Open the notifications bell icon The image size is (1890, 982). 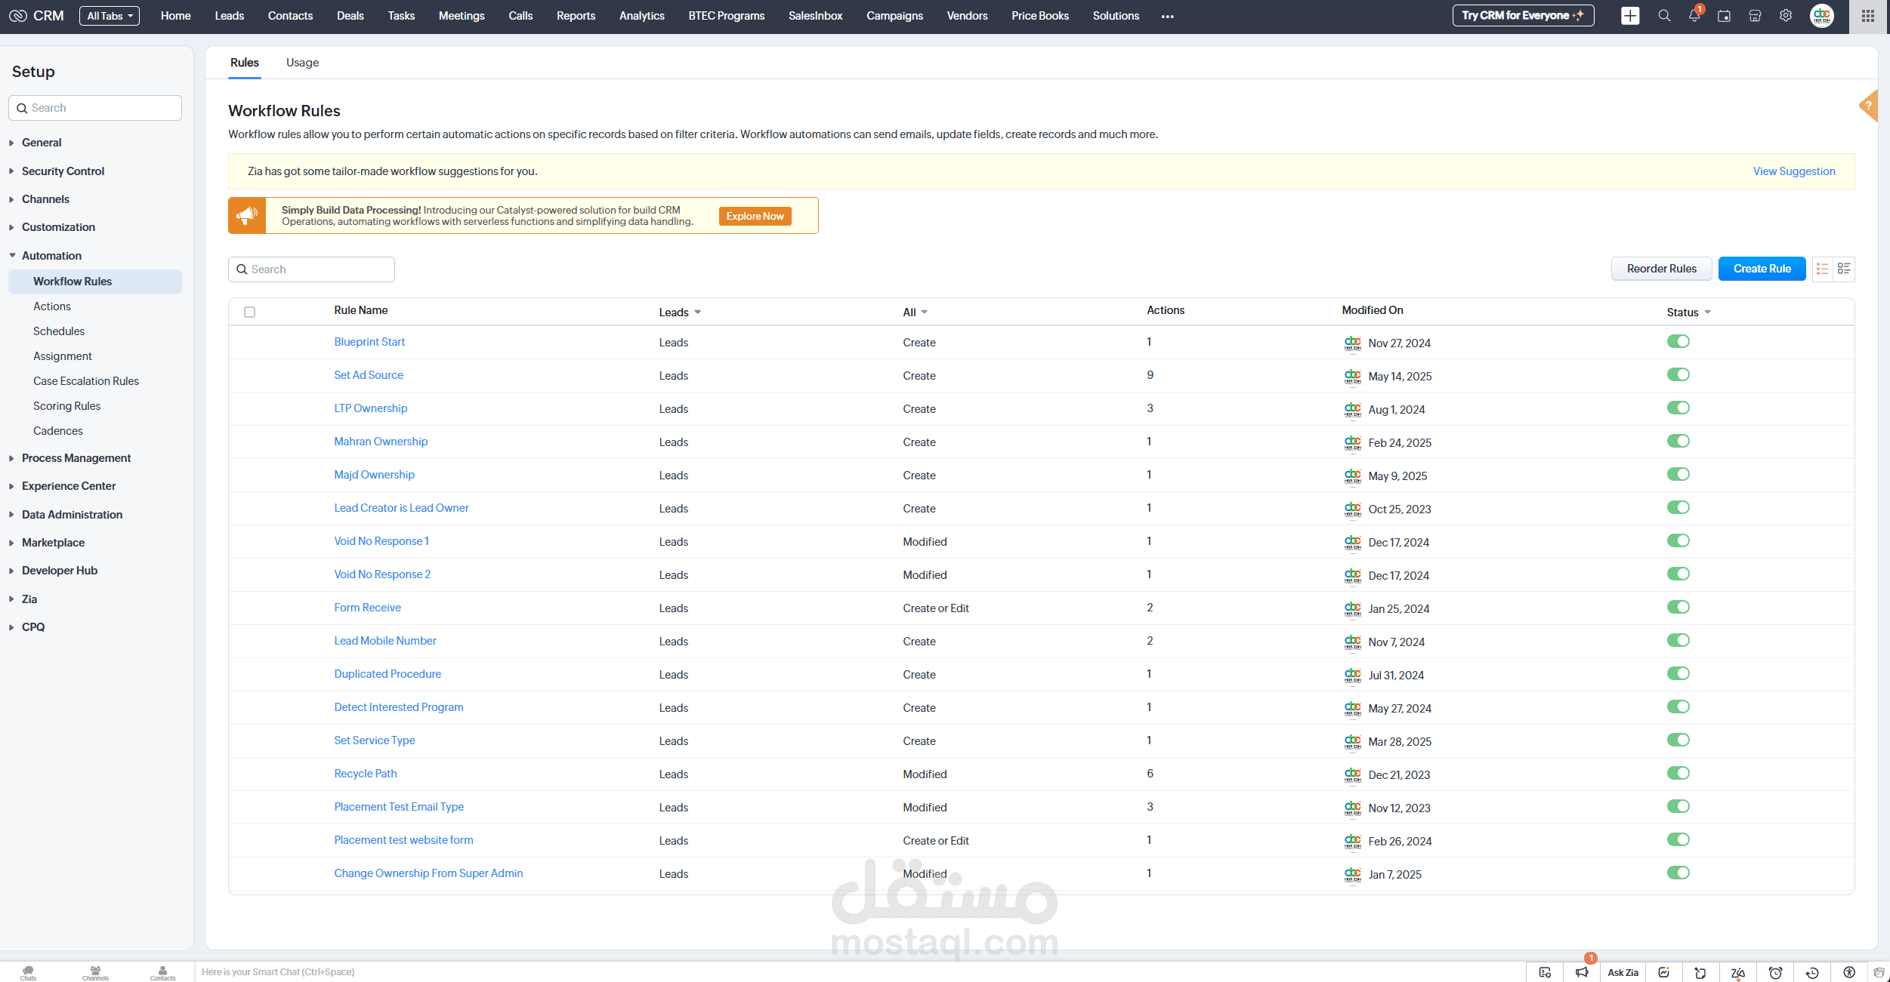(1694, 16)
